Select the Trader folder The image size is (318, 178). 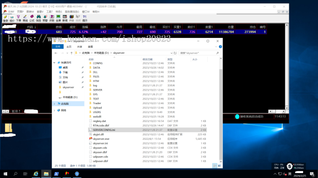pos(97,103)
